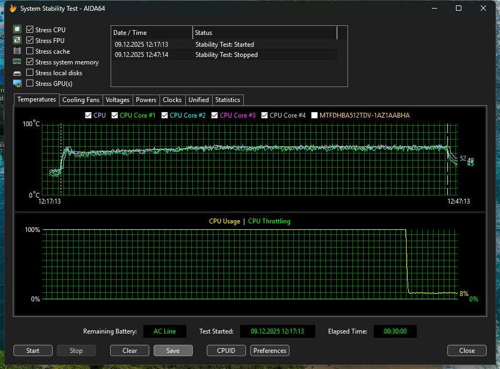Select the Statistics tab
This screenshot has width=500, height=369.
click(x=227, y=100)
